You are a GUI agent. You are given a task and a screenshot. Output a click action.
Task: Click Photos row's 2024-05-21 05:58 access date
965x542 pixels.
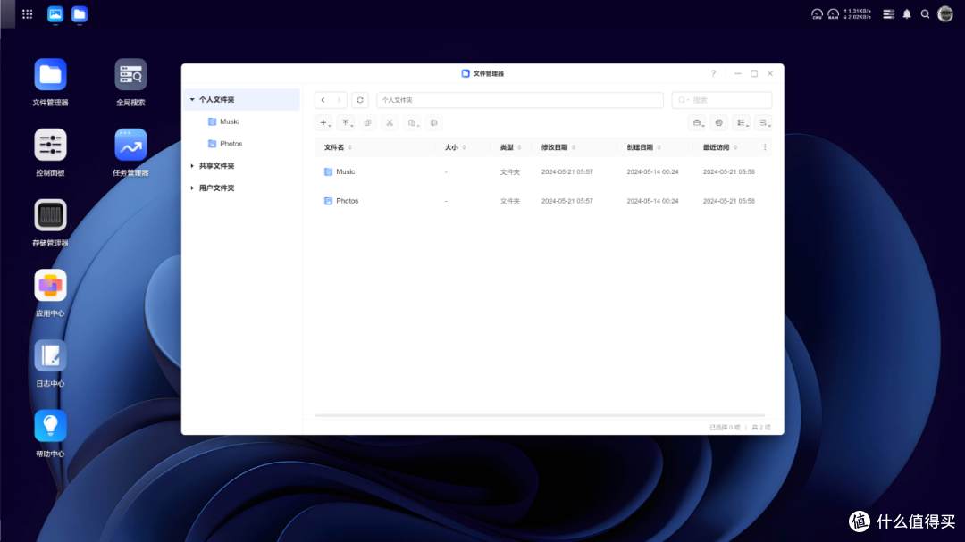click(x=729, y=201)
